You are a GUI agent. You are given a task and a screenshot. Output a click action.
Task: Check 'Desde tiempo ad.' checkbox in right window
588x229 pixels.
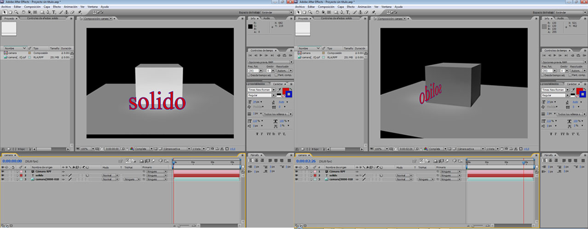(x=542, y=75)
